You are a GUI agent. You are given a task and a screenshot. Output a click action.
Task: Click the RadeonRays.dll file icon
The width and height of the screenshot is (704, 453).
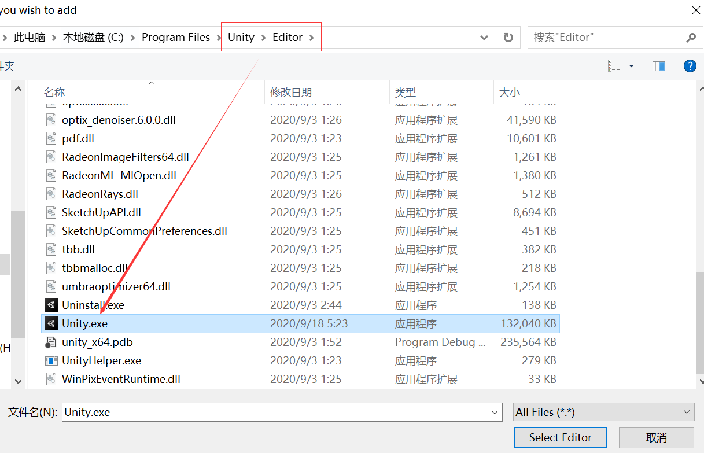tap(51, 194)
